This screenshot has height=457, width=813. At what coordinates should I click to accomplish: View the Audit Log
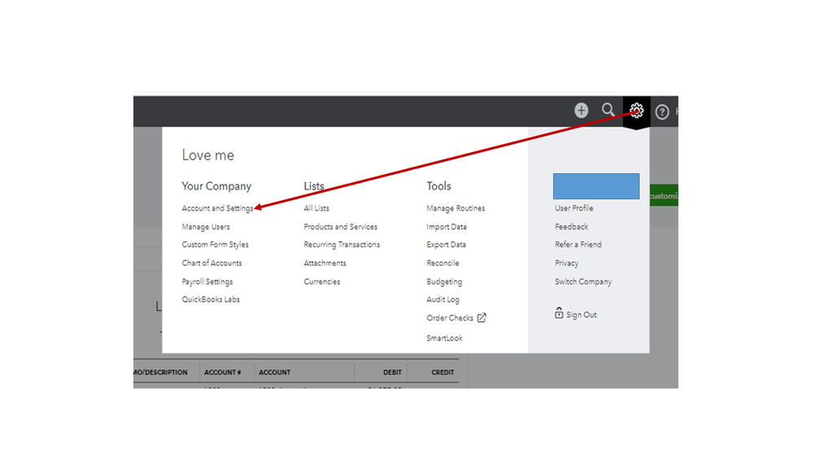(x=443, y=299)
